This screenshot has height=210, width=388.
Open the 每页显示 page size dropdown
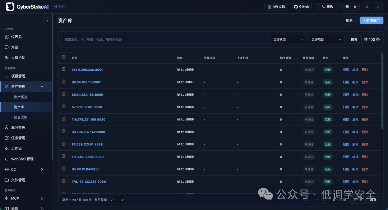point(117,200)
